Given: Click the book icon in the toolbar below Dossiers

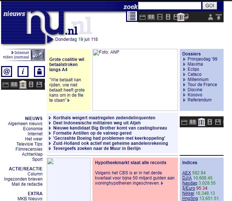Looking at the screenshot, I should pyautogui.click(x=193, y=122).
